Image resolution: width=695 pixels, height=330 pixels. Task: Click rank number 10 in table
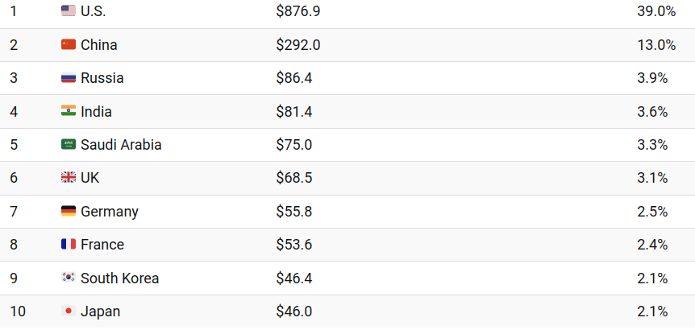[x=17, y=311]
